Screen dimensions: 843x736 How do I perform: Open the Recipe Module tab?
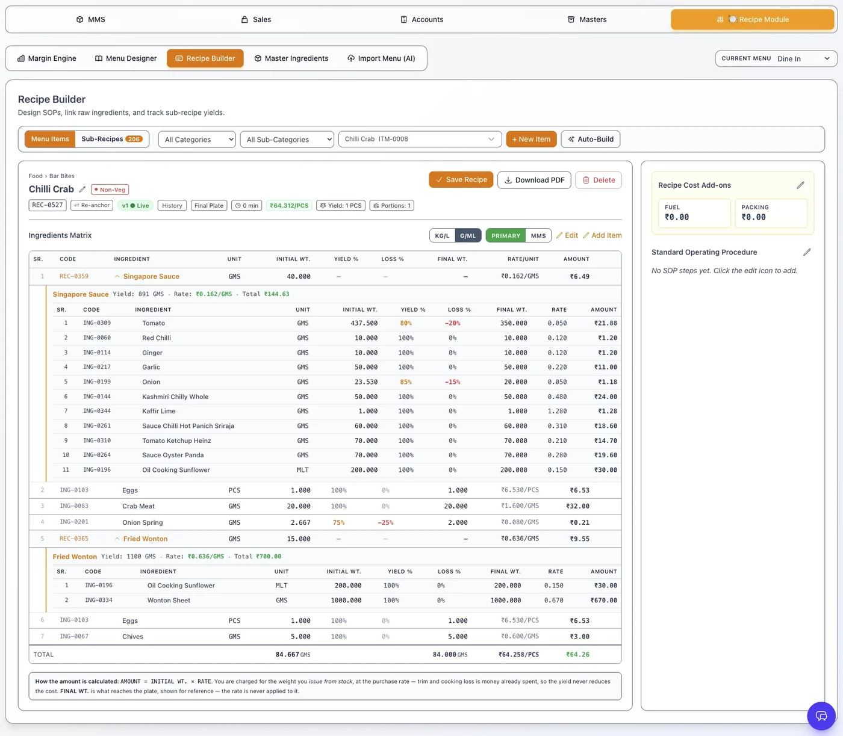pos(753,19)
